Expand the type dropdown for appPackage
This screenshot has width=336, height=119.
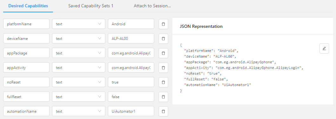click(79, 53)
